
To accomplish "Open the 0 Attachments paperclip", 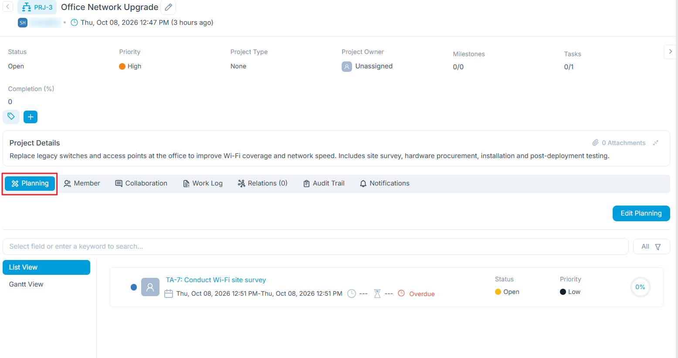I will 619,143.
